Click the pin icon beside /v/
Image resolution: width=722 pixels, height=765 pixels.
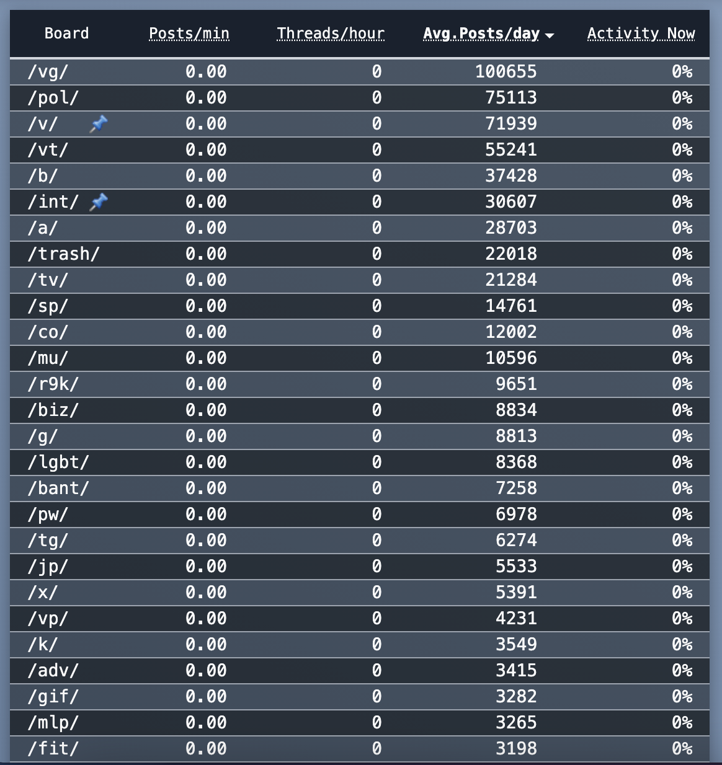(x=98, y=124)
